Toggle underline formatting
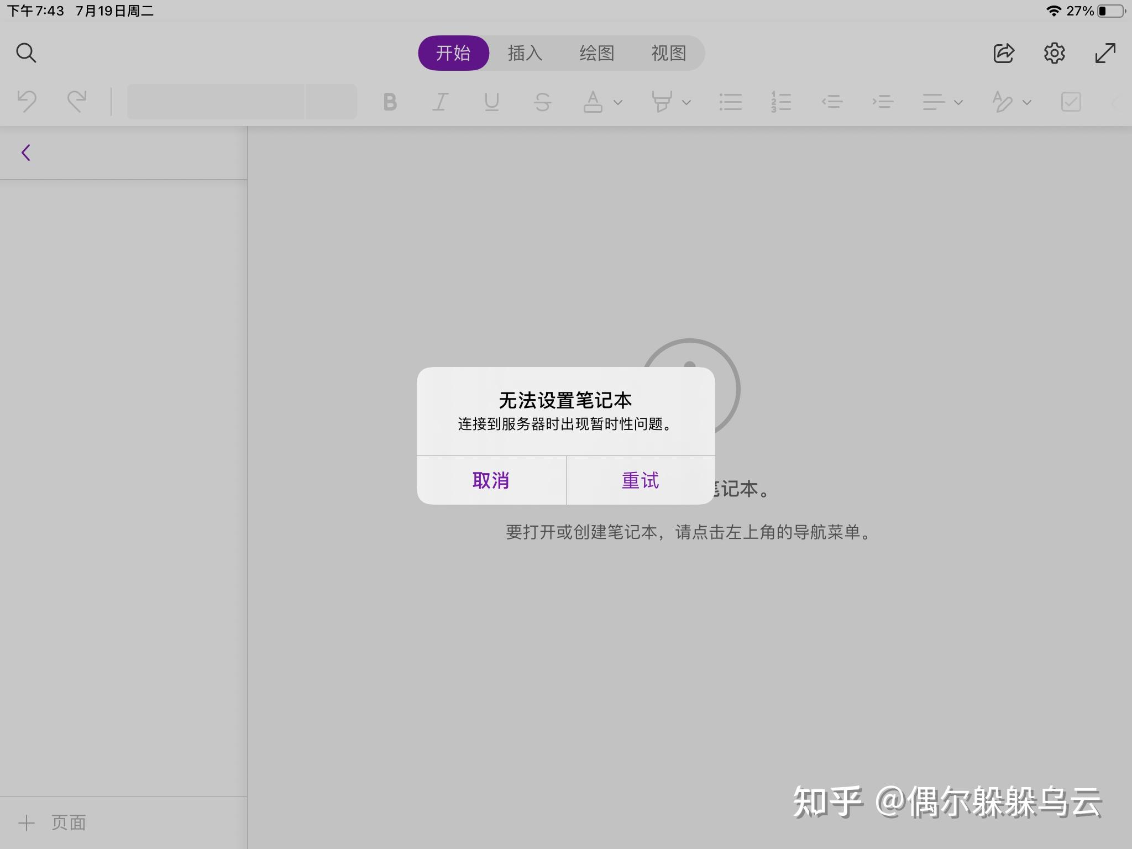Image resolution: width=1132 pixels, height=849 pixels. click(491, 102)
